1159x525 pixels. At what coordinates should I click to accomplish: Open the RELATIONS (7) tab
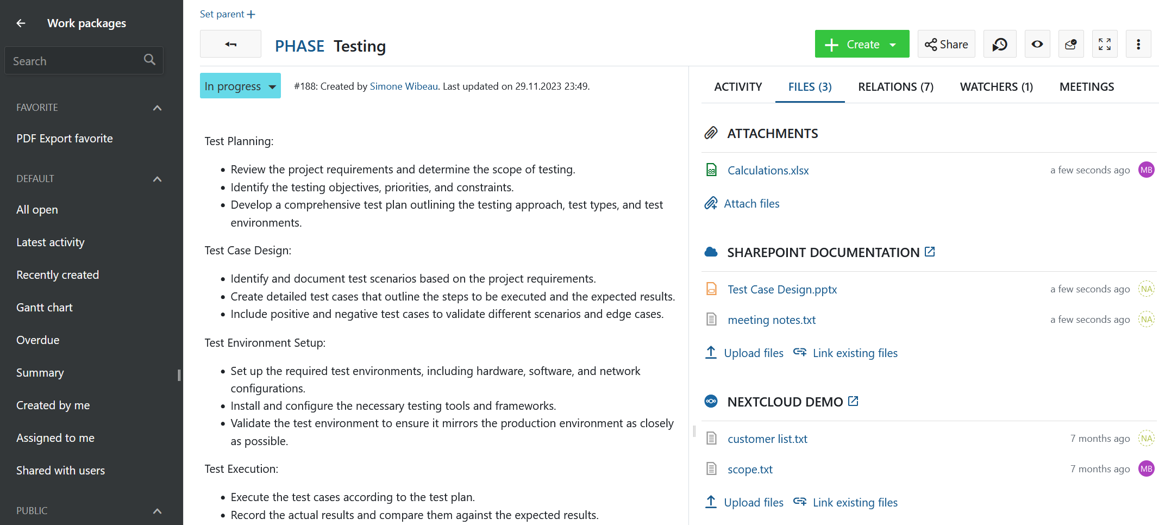895,87
